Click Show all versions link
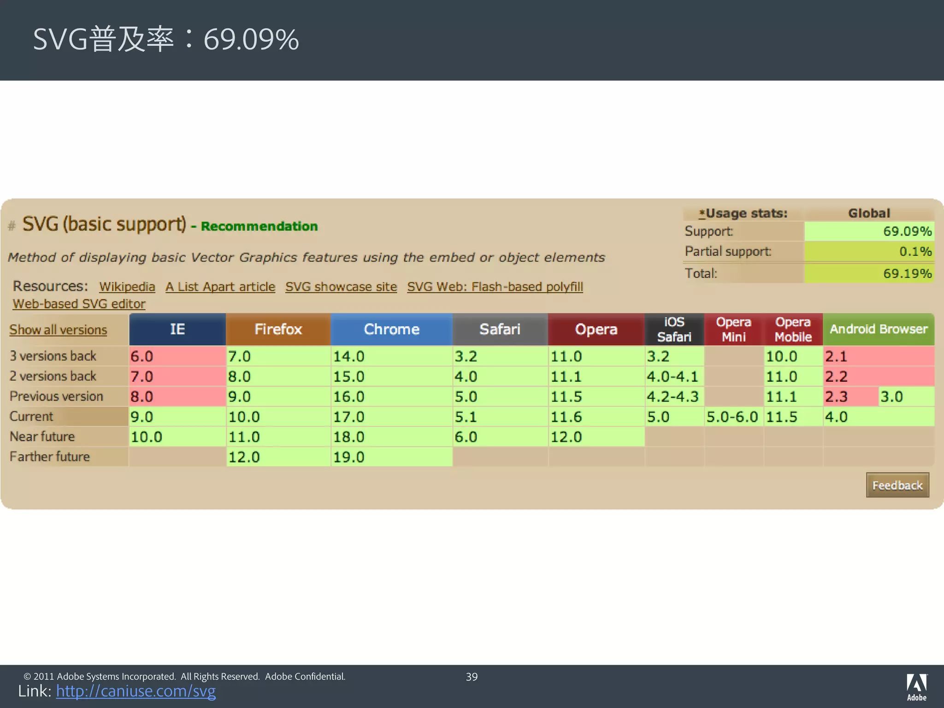 pyautogui.click(x=58, y=330)
